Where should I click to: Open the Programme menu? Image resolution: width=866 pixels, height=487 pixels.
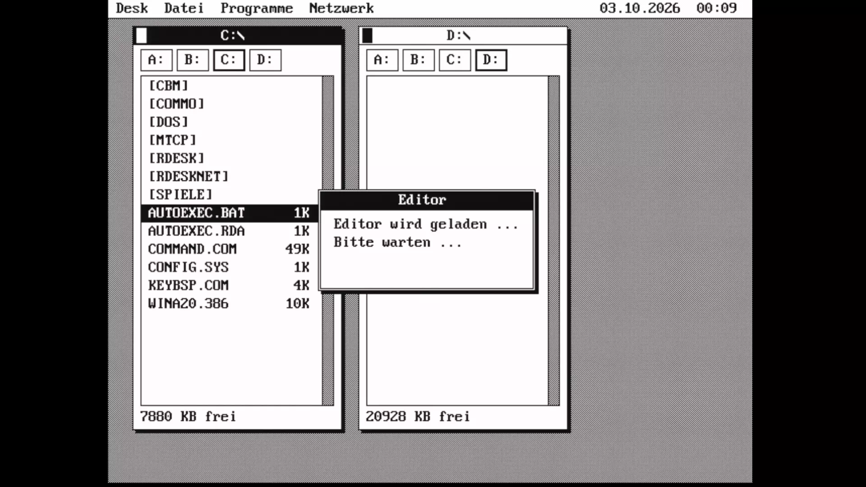pyautogui.click(x=257, y=8)
